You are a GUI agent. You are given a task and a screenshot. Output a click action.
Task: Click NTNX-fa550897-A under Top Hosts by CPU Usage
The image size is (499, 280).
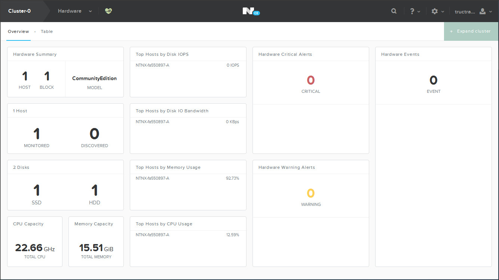tap(152, 235)
